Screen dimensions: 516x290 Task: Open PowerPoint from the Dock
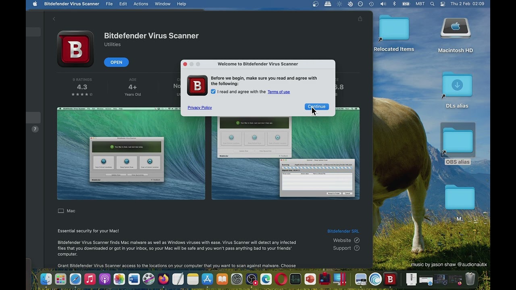[x=310, y=279]
